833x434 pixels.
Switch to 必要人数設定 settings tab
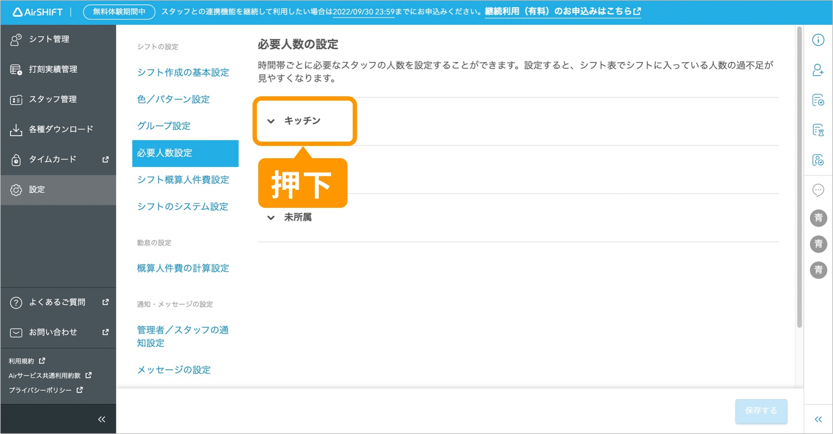pyautogui.click(x=165, y=153)
